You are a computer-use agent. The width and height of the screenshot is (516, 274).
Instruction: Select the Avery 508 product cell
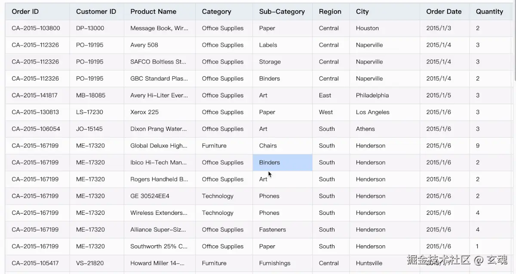144,45
